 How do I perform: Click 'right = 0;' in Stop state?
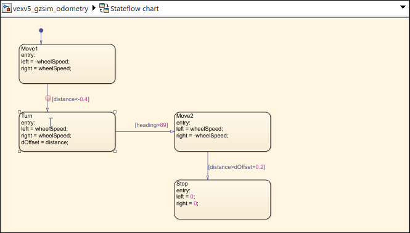click(x=187, y=203)
